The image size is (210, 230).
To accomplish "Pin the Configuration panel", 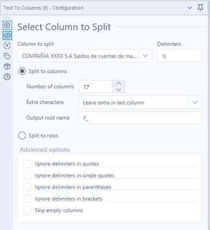I will pos(200,8).
